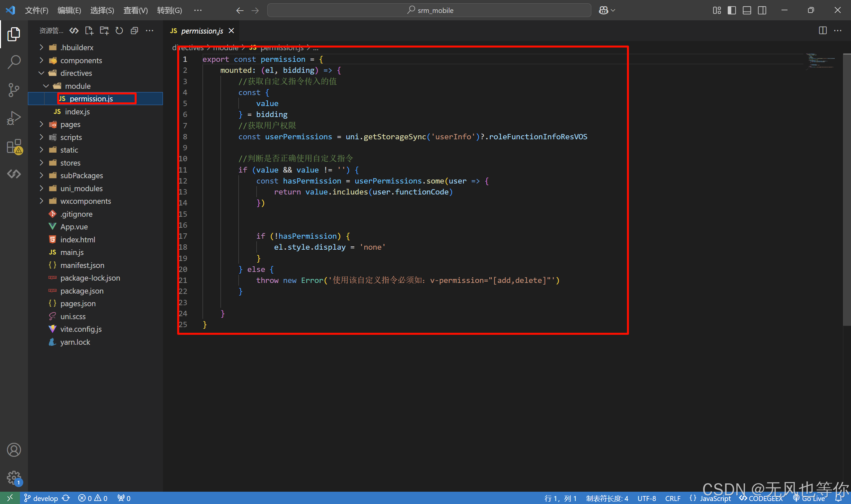851x504 pixels.
Task: Change the UTF-8 encoding setting
Action: [x=647, y=498]
